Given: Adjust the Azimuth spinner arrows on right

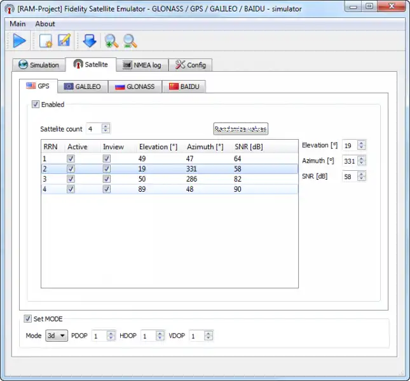Looking at the screenshot, I should point(361,161).
